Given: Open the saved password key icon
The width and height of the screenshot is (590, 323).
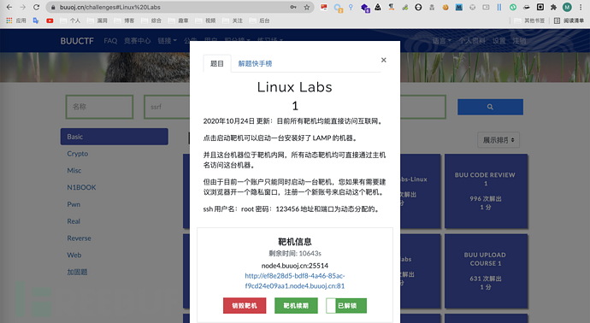Looking at the screenshot, I should [293, 7].
